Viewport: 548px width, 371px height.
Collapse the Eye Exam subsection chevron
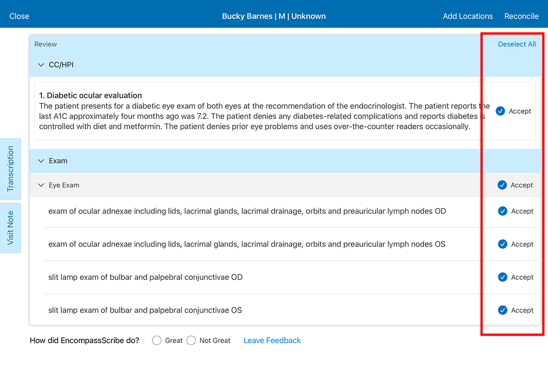click(x=41, y=185)
